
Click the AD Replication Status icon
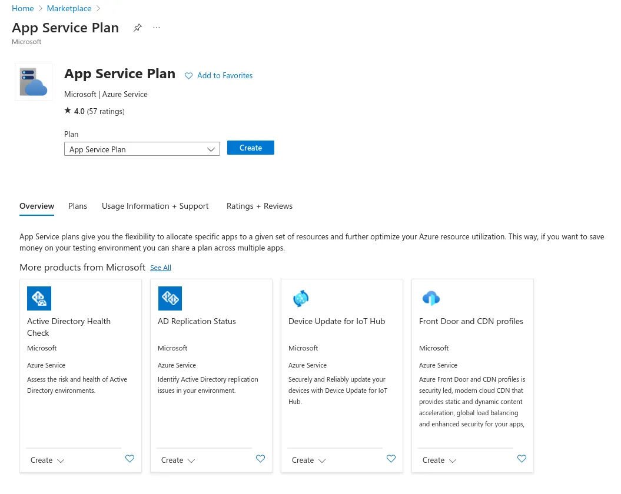pyautogui.click(x=170, y=298)
